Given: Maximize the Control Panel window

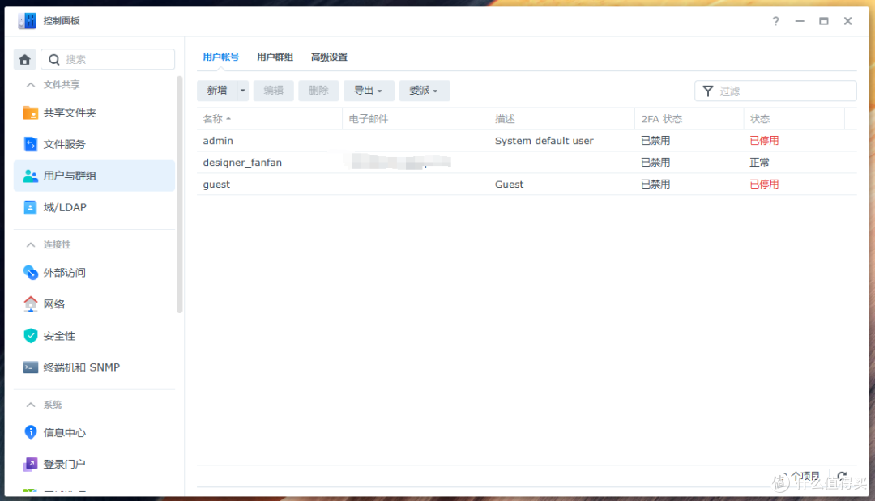Looking at the screenshot, I should click(824, 21).
